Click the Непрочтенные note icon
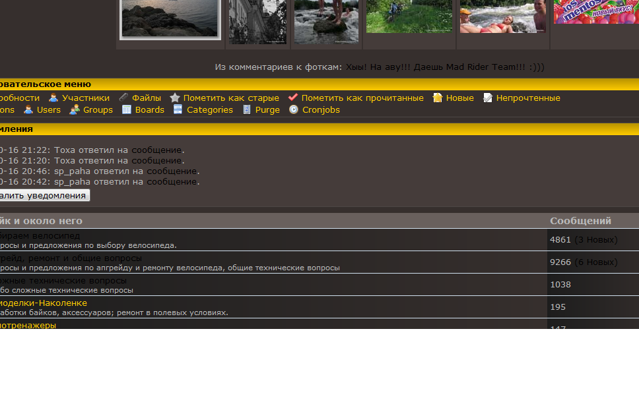This screenshot has height=414, width=639. [488, 98]
